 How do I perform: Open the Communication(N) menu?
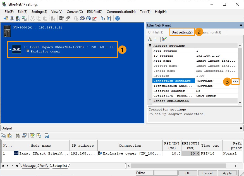pos(121,12)
